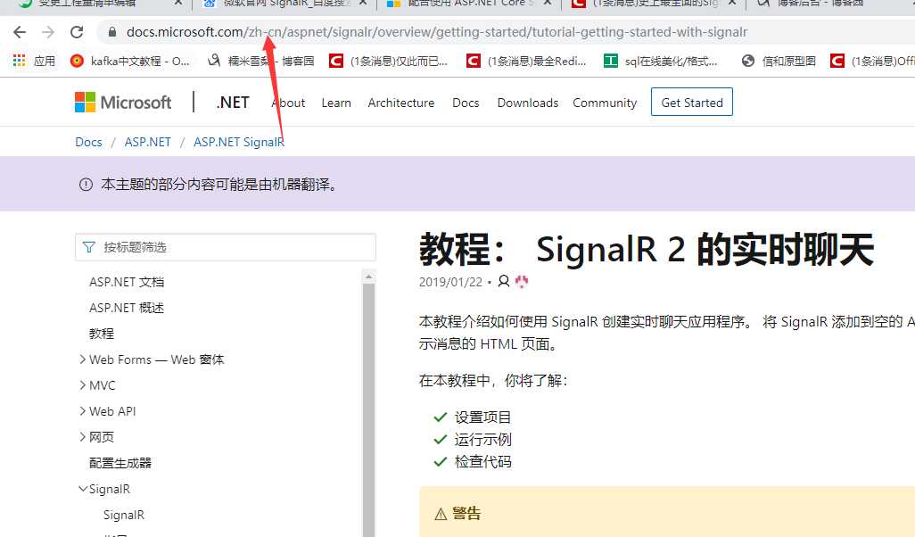Open the nested SignalR sub-item

tap(124, 515)
